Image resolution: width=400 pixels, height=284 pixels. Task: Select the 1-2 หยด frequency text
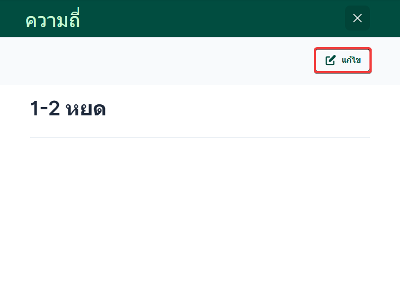(x=68, y=109)
